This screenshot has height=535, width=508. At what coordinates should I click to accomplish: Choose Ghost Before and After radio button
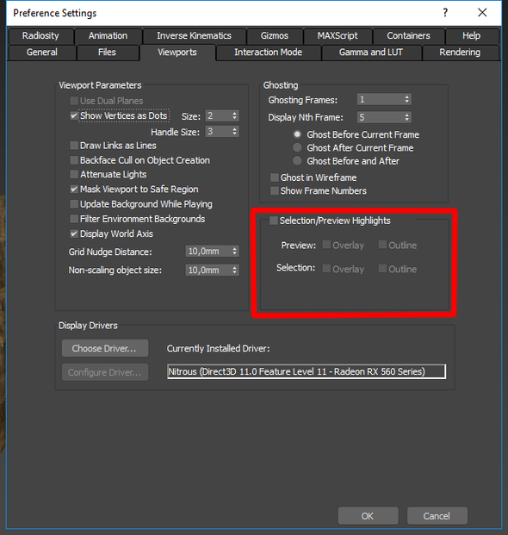point(297,161)
